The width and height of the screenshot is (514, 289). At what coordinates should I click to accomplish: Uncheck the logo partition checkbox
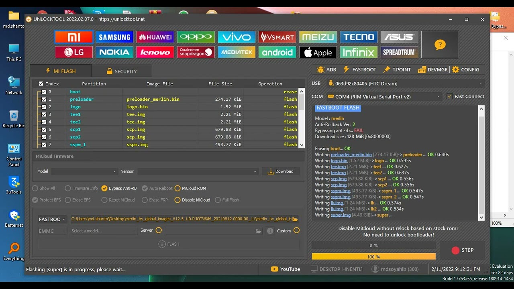[x=44, y=107]
